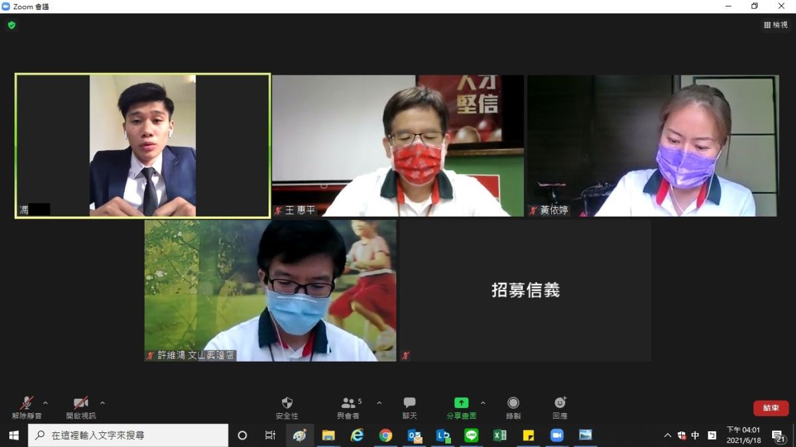Viewport: 796px width, 447px height.
Task: Expand the audio options arrow beside Unmute
Action: pyautogui.click(x=48, y=402)
